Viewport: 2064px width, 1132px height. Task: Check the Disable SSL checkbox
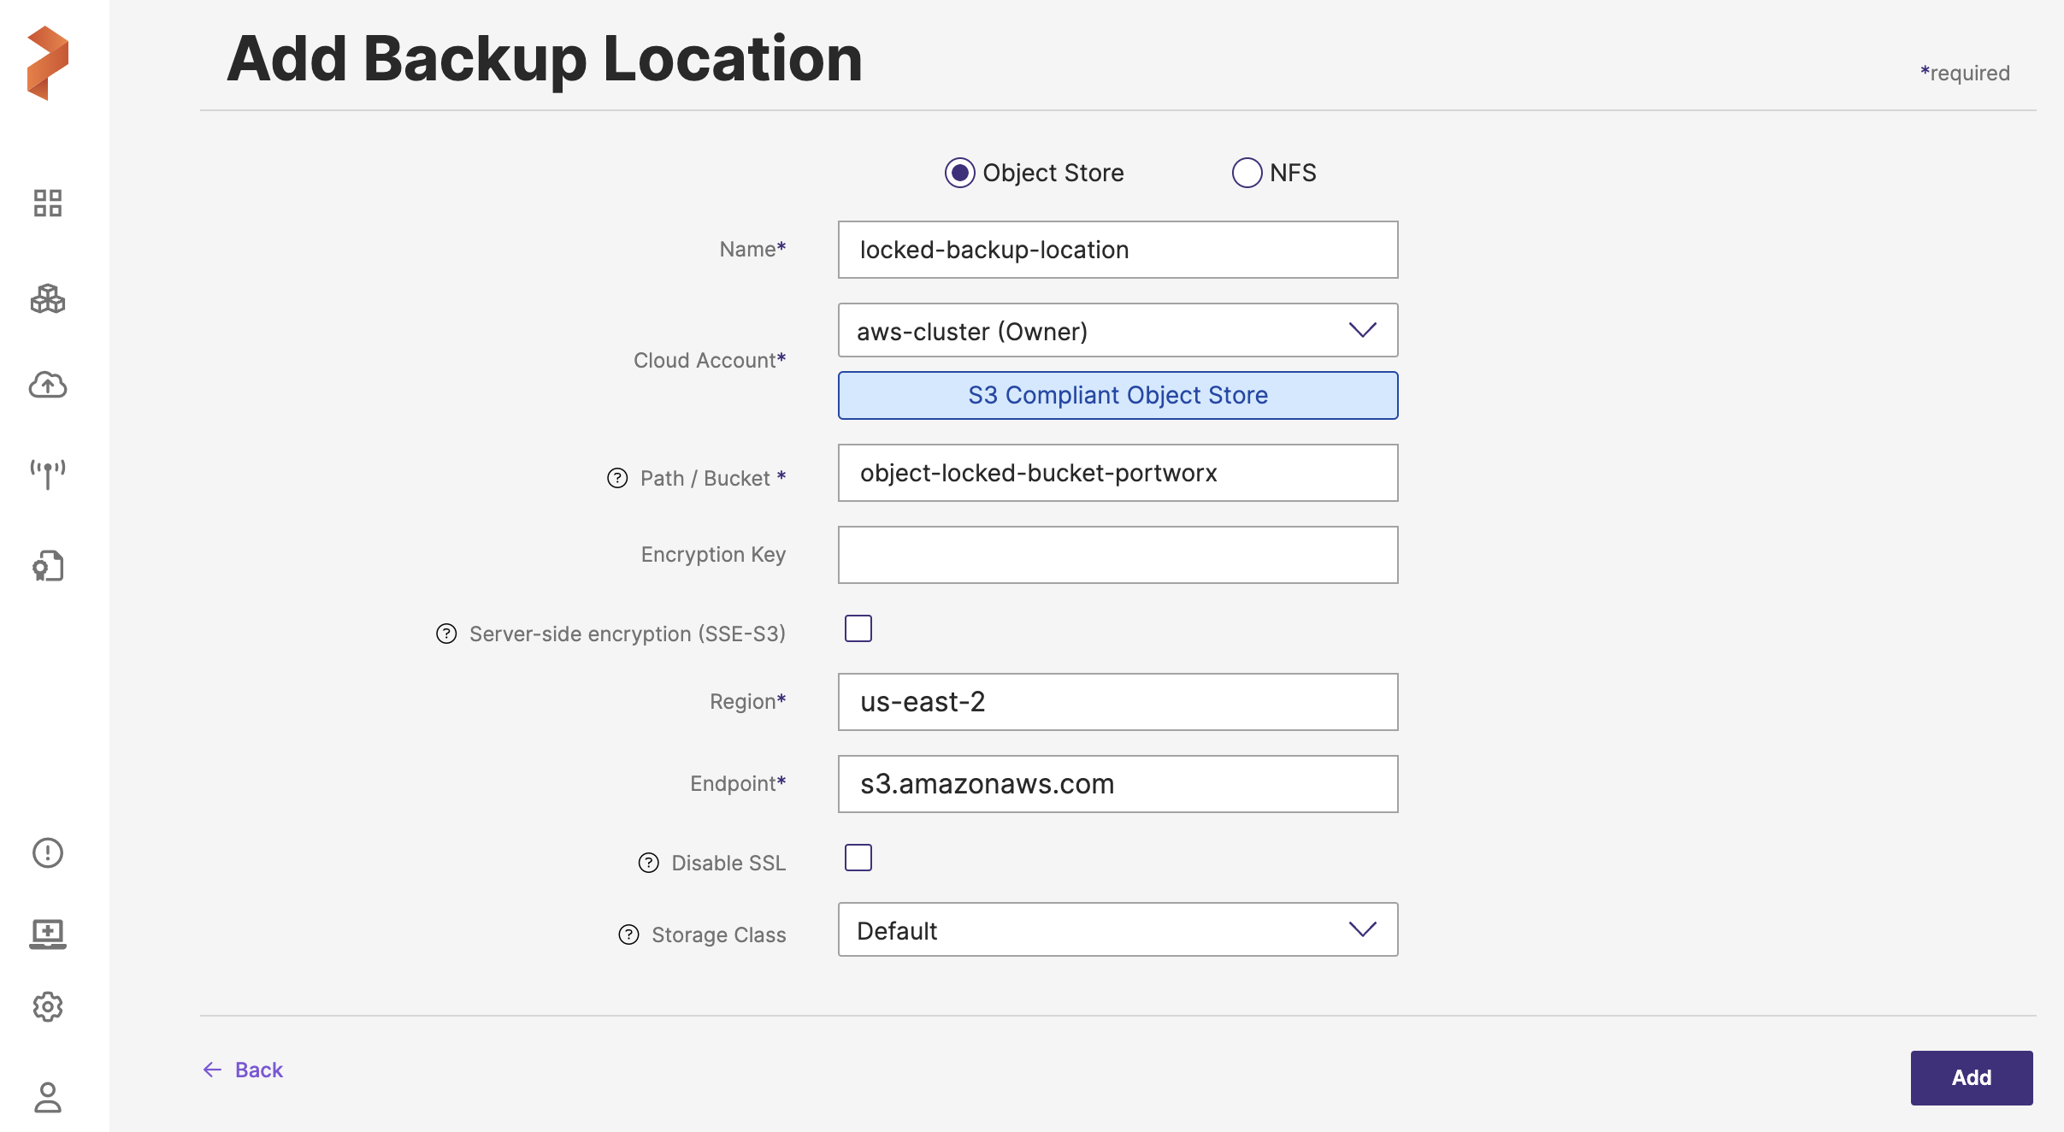pyautogui.click(x=858, y=858)
